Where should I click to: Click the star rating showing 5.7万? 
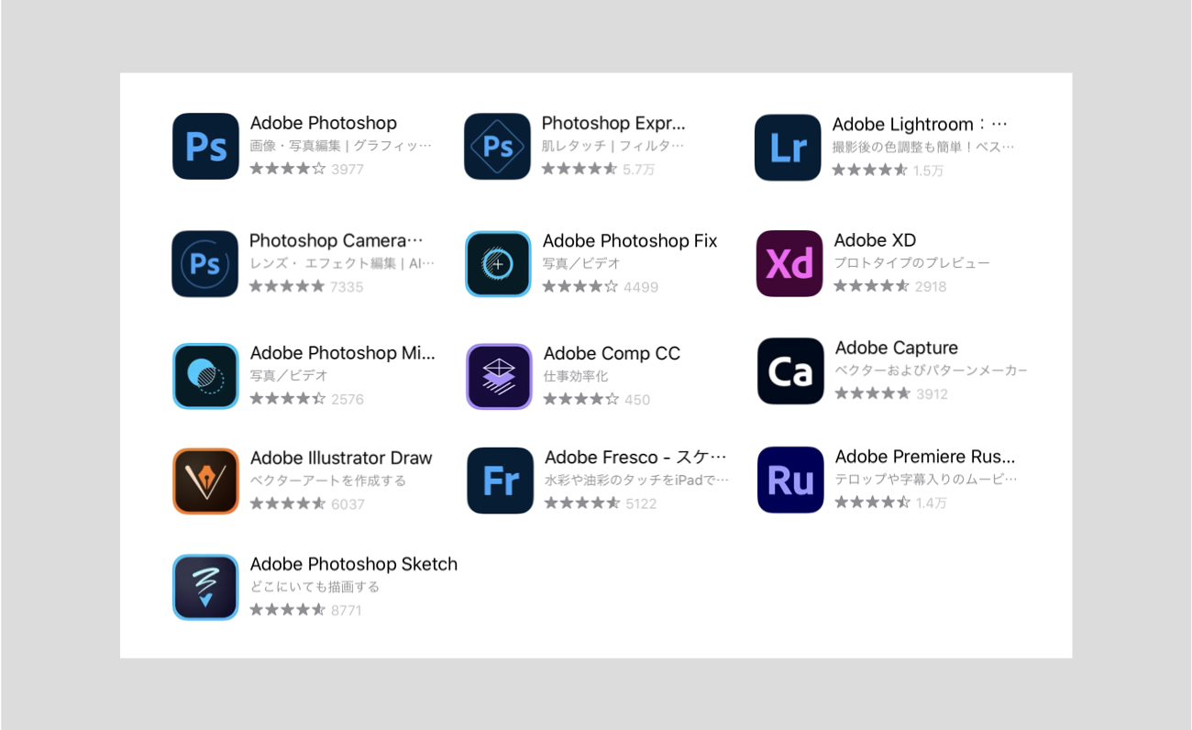[x=579, y=169]
